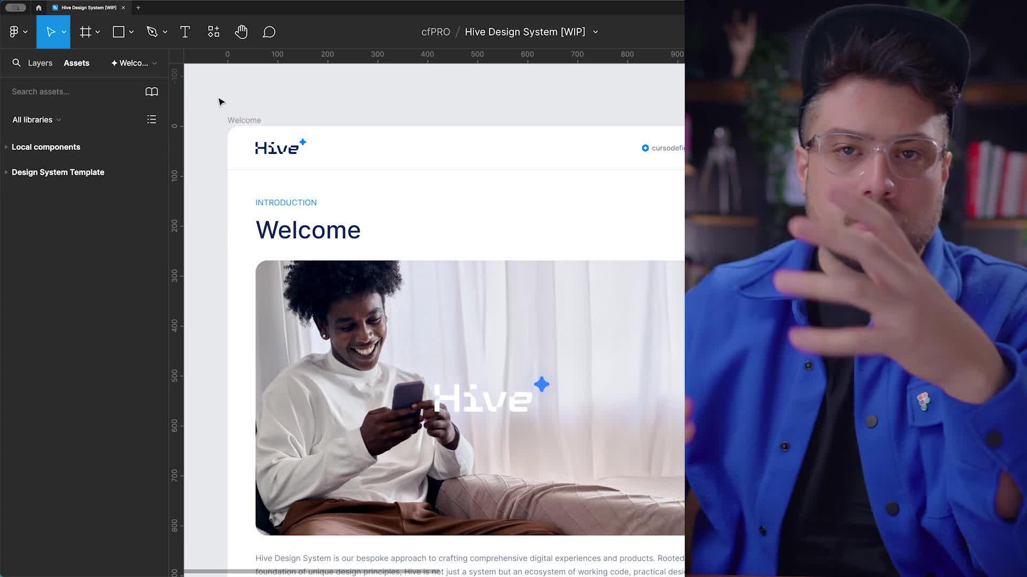
Task: Click the cursodefi link in header
Action: [663, 148]
